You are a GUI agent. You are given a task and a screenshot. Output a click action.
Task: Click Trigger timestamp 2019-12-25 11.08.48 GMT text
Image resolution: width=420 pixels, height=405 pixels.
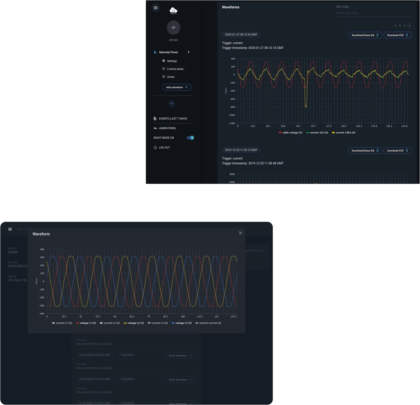(253, 163)
